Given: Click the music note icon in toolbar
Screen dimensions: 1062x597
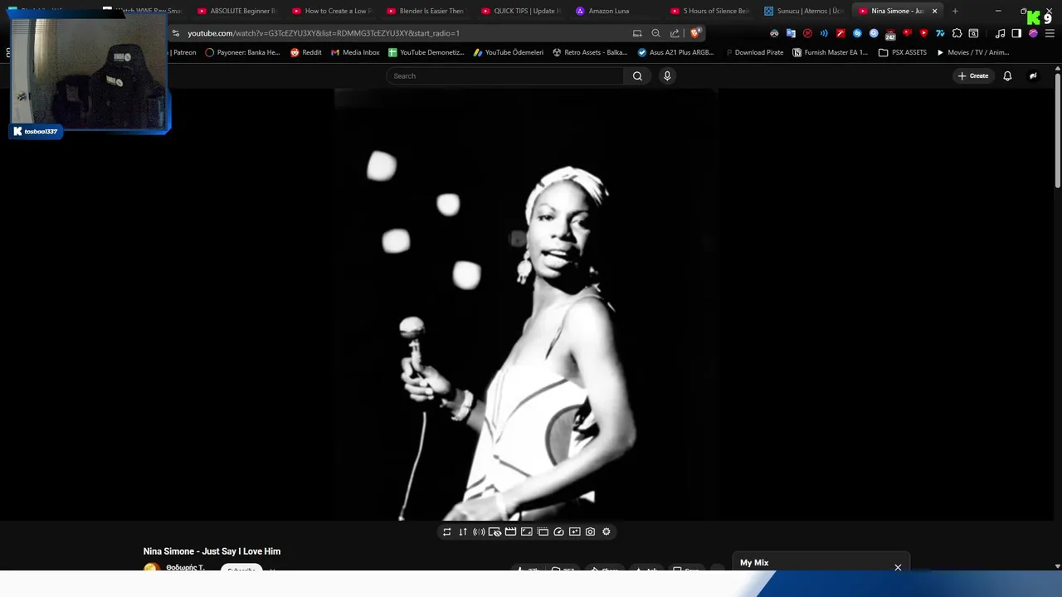Looking at the screenshot, I should pyautogui.click(x=1000, y=33).
